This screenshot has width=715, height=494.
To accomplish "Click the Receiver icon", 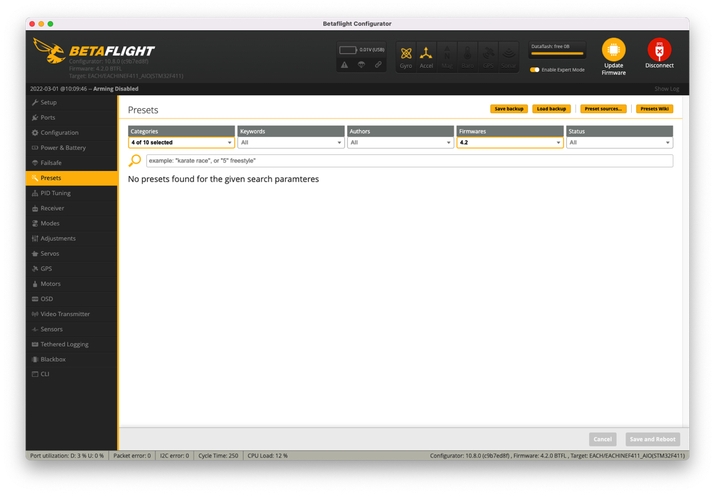I will coord(35,208).
